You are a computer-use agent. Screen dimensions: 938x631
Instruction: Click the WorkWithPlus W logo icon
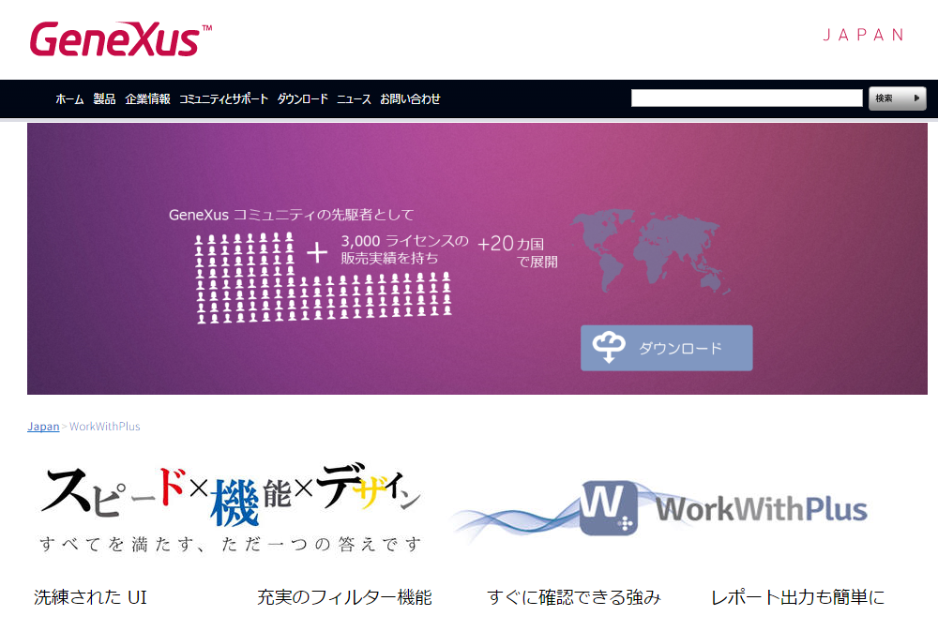click(x=609, y=509)
